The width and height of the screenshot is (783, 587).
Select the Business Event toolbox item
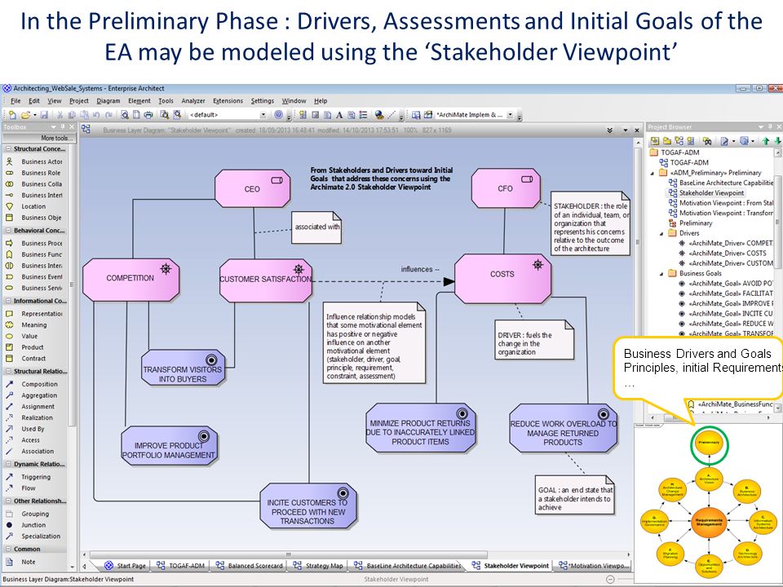pyautogui.click(x=34, y=276)
